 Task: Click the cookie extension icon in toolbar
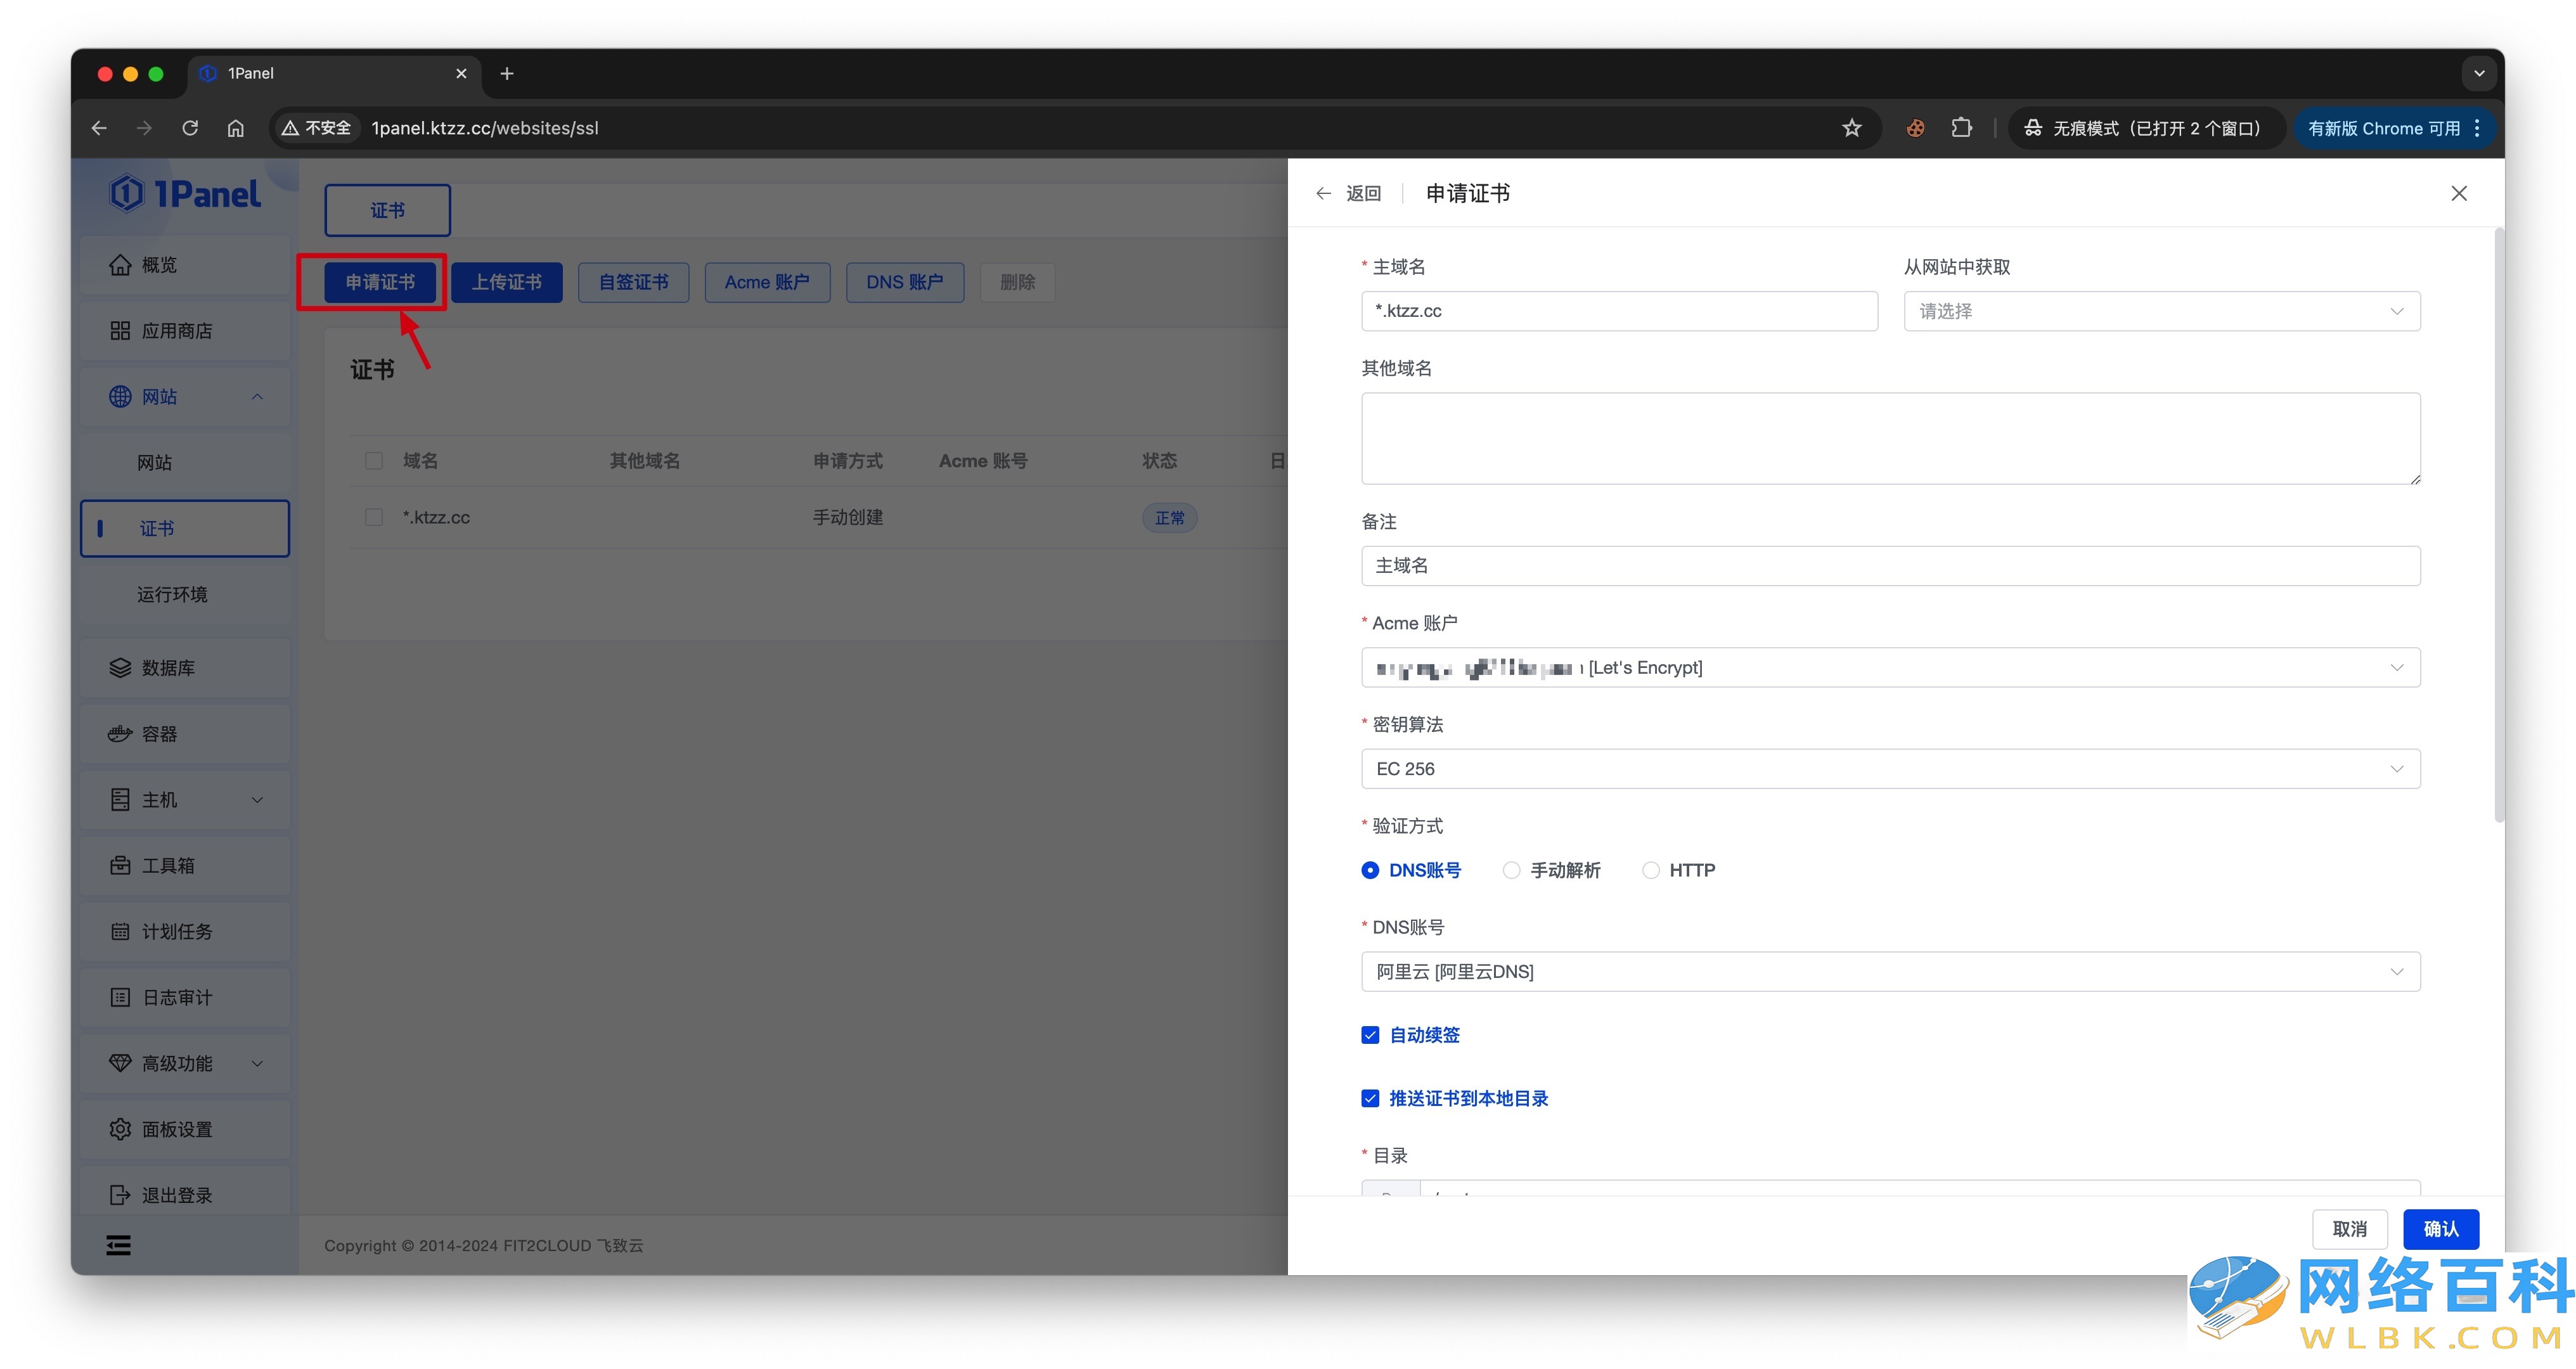click(1915, 128)
